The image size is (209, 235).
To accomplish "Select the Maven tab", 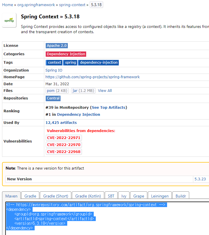I will point(11,196).
